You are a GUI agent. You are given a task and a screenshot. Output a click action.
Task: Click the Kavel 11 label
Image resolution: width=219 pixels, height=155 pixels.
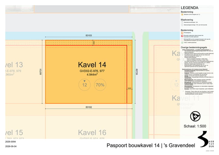[186, 98]
